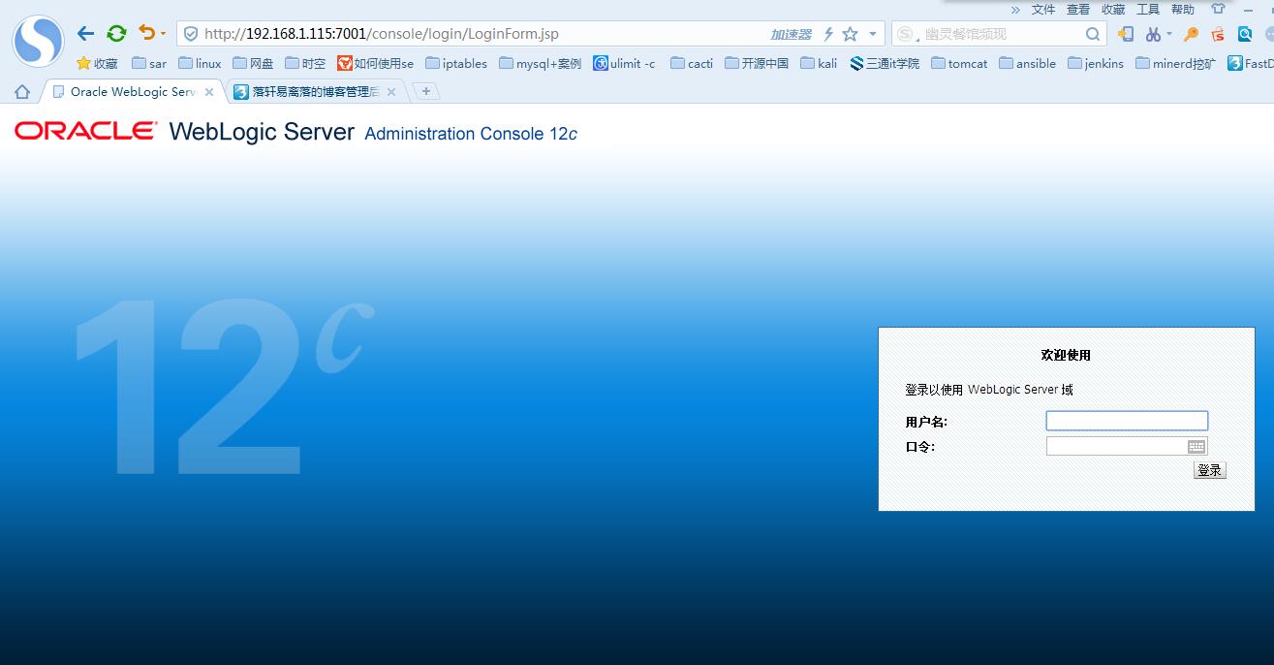Open the 时空 bookmark folder
This screenshot has height=665, width=1274.
[x=305, y=63]
